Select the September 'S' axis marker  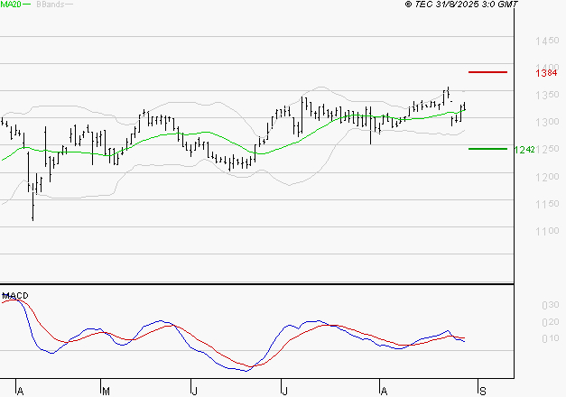point(483,391)
